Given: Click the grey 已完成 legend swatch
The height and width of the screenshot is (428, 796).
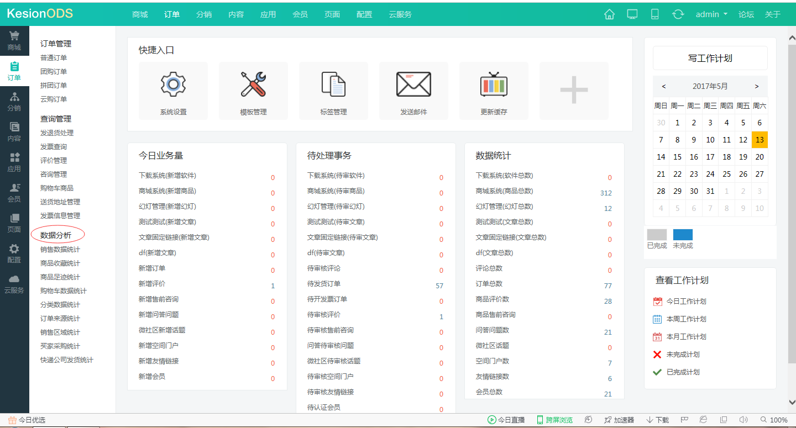Looking at the screenshot, I should [657, 235].
